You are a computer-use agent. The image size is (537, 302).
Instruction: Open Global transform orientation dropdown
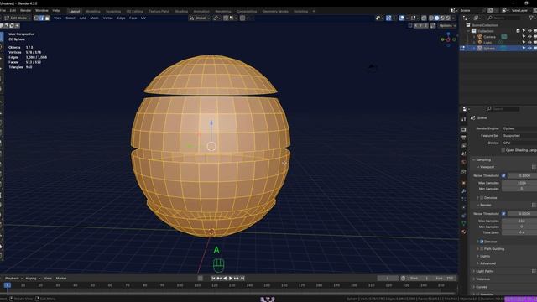tap(200, 18)
